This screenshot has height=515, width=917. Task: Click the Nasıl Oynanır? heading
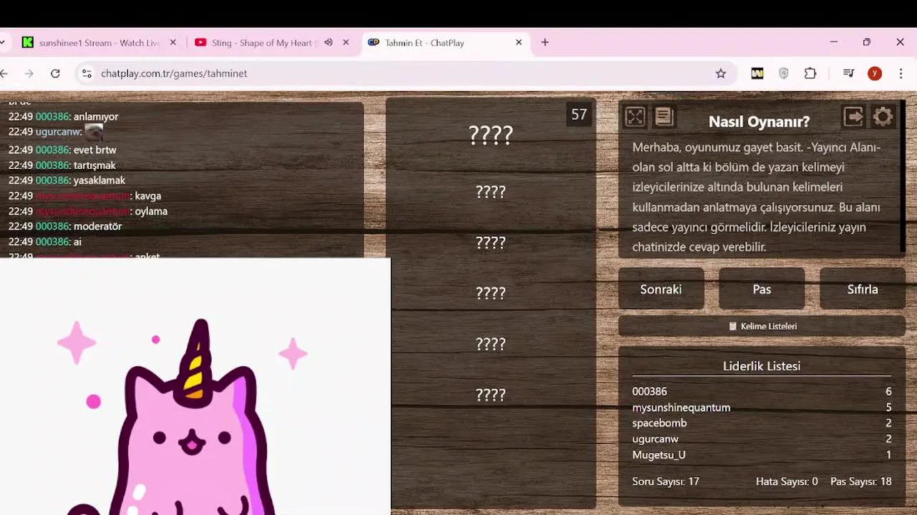point(759,122)
